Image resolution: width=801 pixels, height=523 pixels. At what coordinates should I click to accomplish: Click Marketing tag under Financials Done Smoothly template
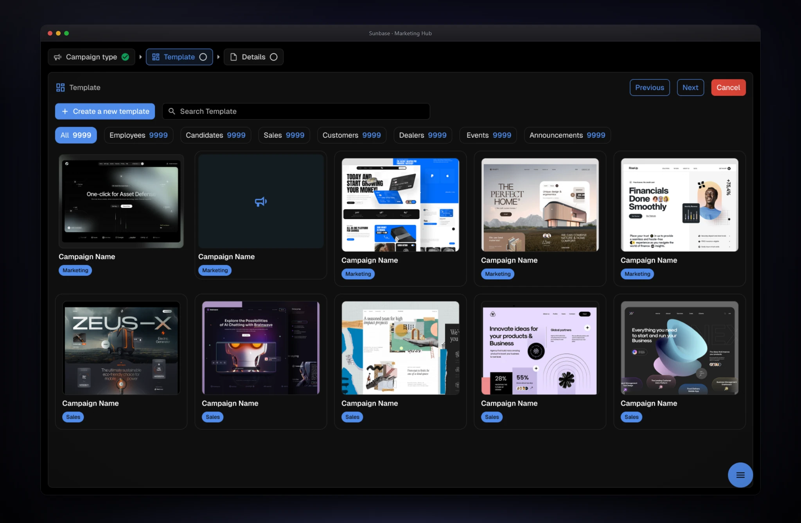(x=637, y=274)
